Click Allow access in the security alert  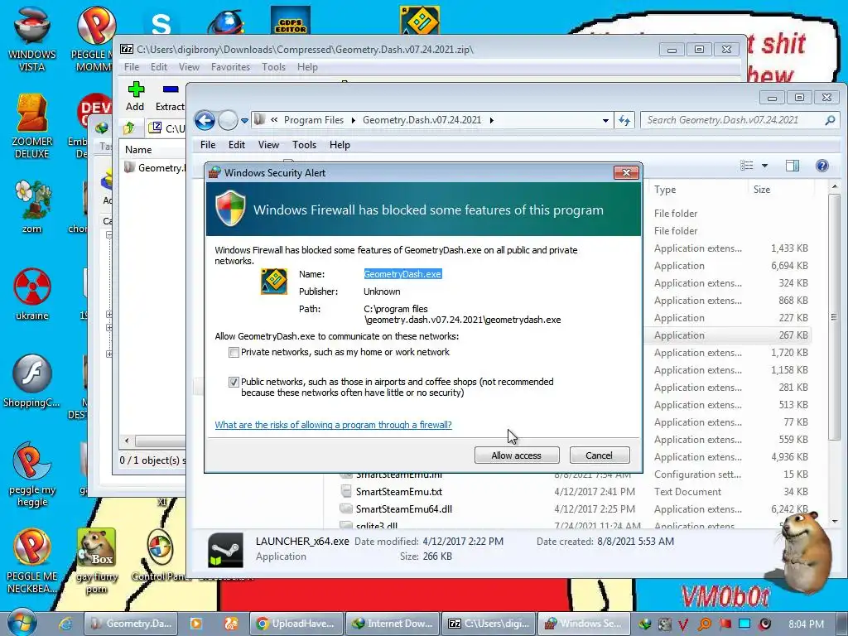pyautogui.click(x=517, y=455)
